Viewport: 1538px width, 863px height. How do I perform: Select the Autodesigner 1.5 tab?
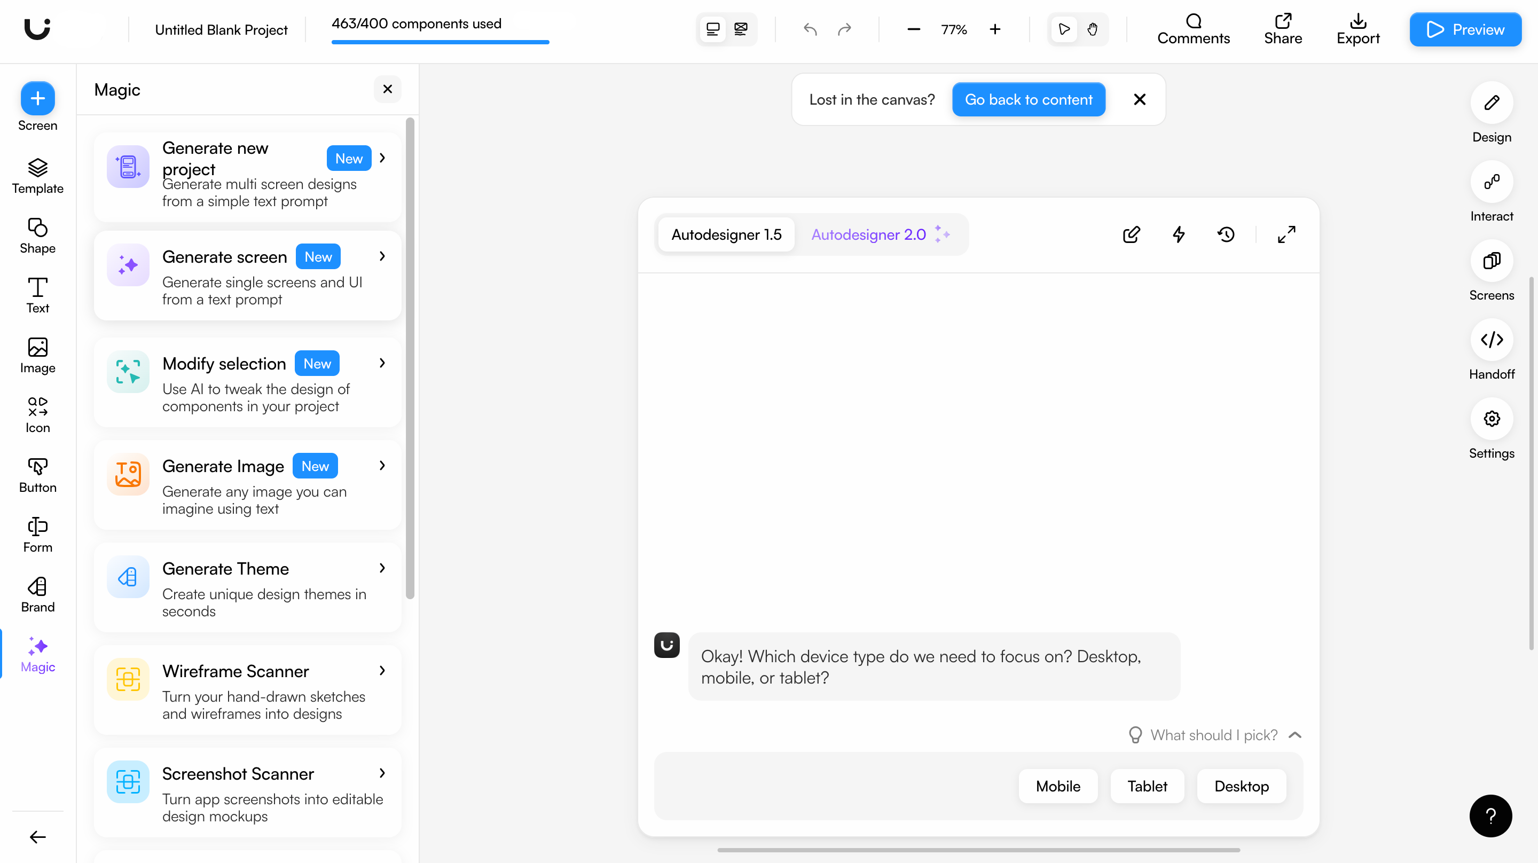[726, 234]
